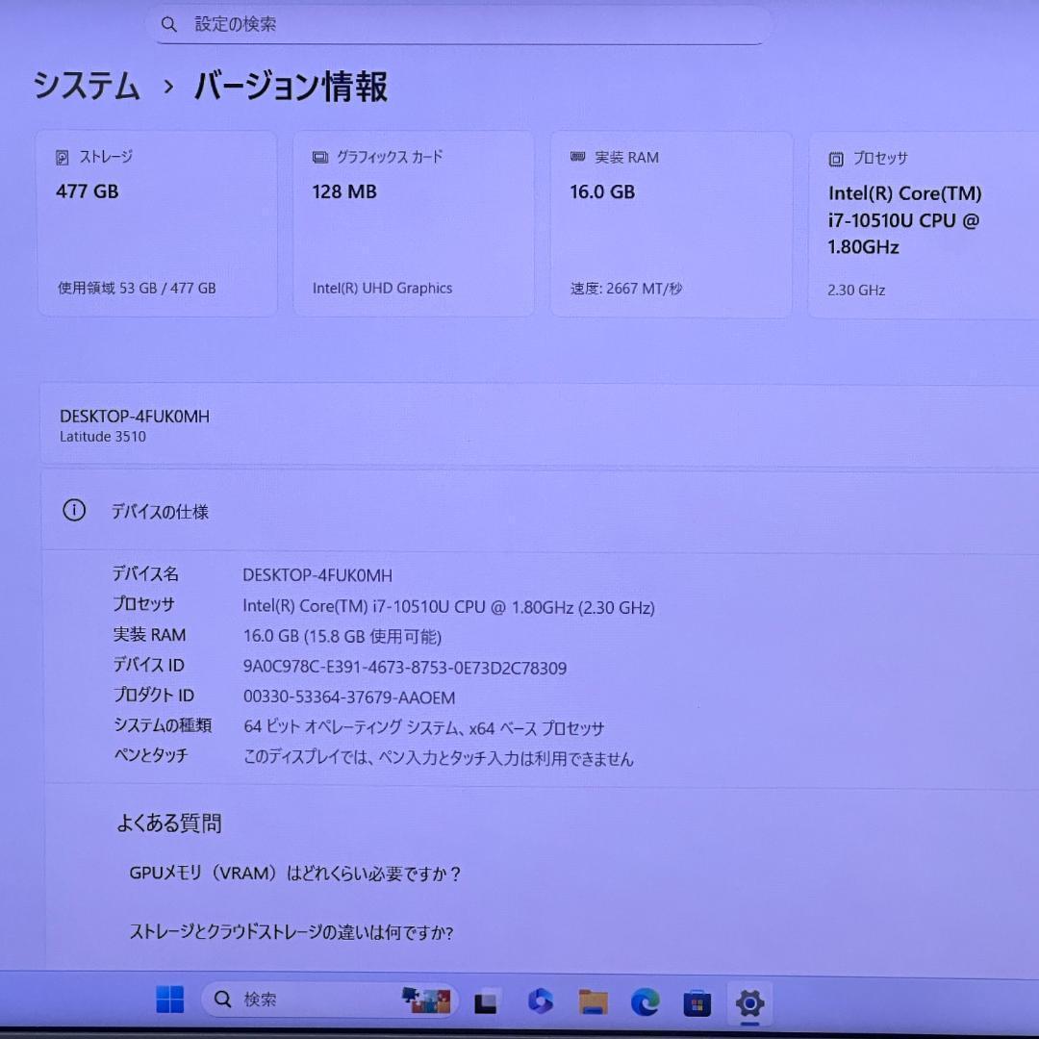Click the ストレージ disk icon

62,158
